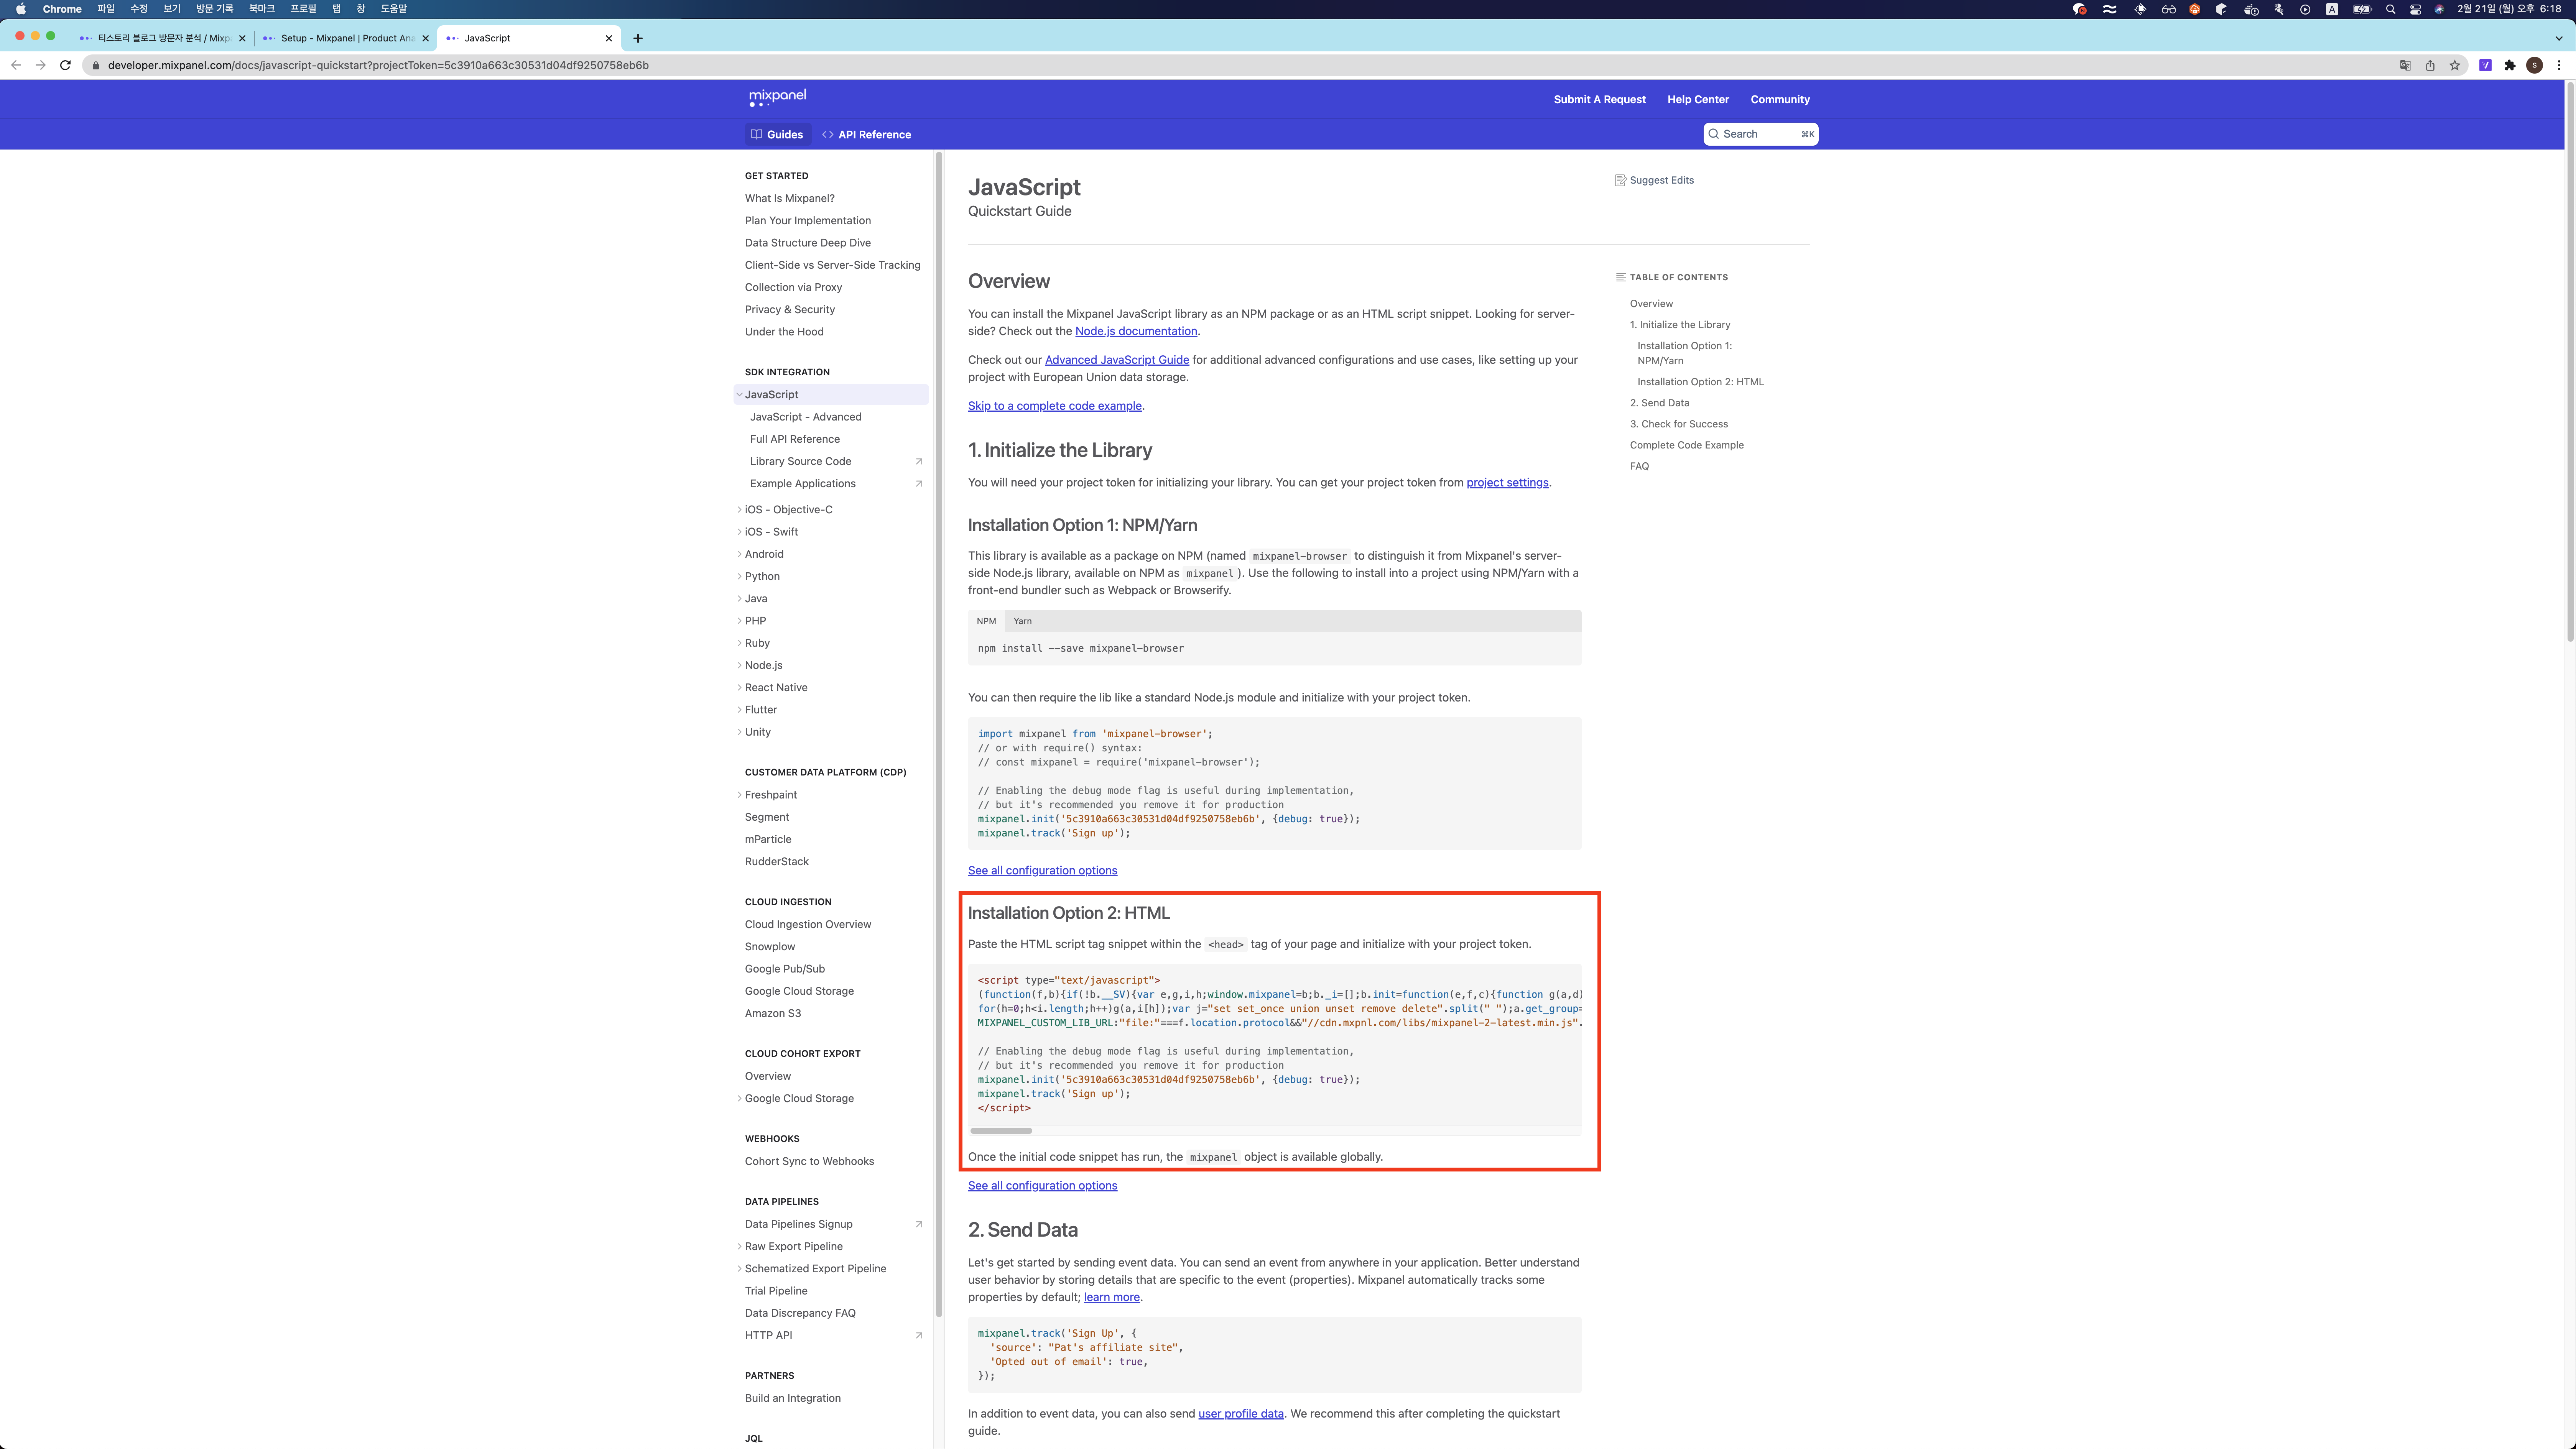
Task: Click the translate page icon in address bar
Action: coord(2405,65)
